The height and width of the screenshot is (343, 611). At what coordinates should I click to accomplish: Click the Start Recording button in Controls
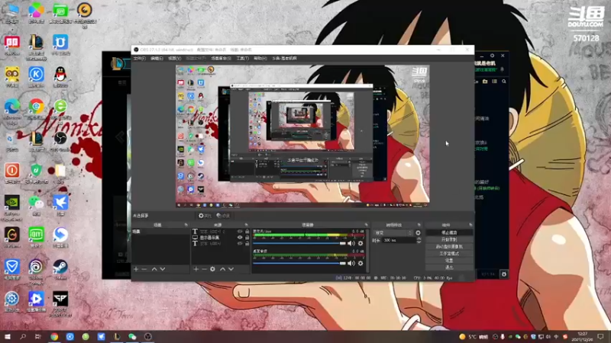[x=449, y=239]
